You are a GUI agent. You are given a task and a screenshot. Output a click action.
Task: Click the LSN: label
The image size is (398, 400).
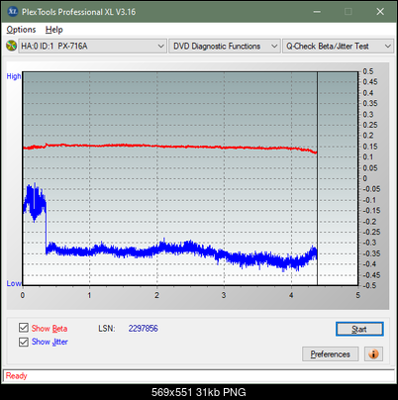(107, 329)
